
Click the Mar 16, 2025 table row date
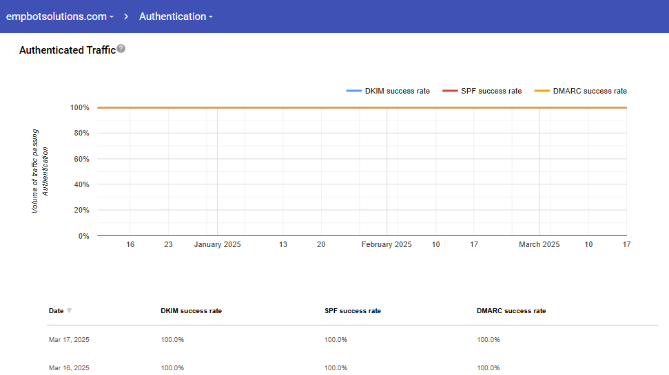pyautogui.click(x=68, y=367)
